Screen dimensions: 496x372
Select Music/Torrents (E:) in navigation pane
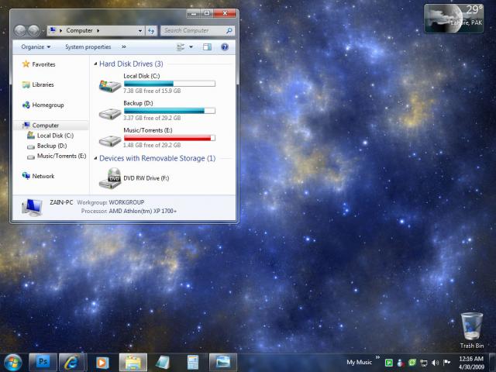[x=60, y=156]
